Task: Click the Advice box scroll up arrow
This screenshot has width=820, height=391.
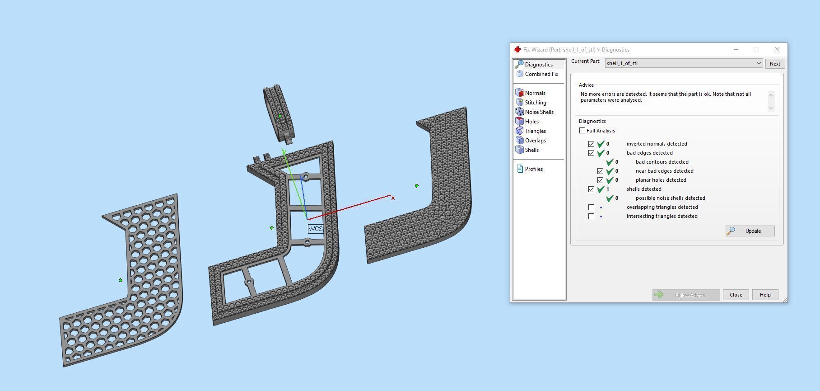Action: click(x=771, y=94)
